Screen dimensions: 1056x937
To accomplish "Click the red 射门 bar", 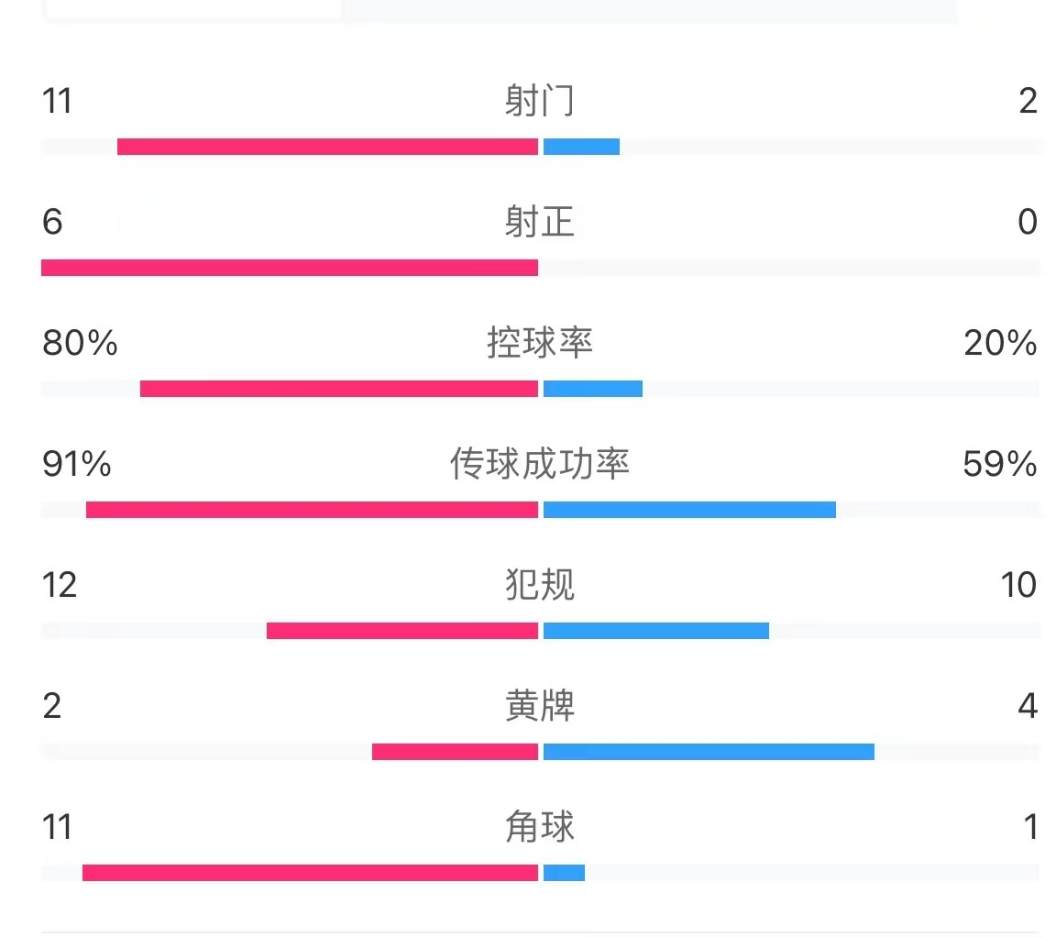I will [x=327, y=147].
